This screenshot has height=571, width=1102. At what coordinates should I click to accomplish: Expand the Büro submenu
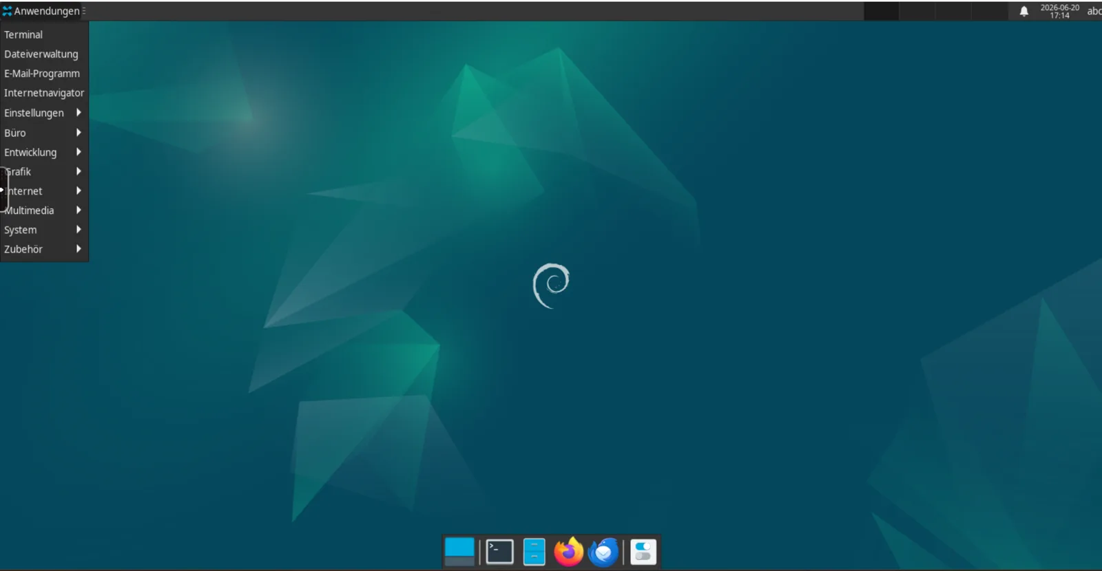point(44,133)
